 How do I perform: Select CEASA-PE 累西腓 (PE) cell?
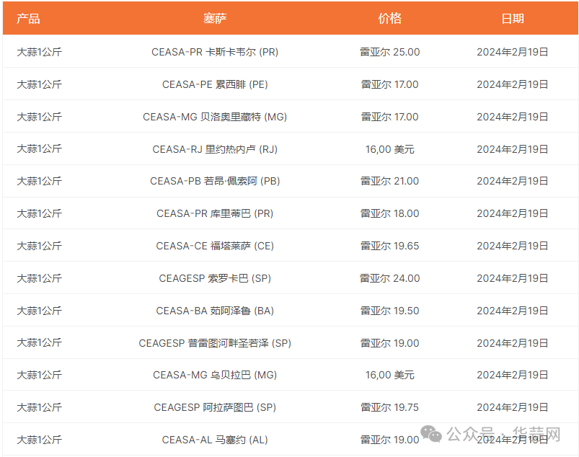[215, 84]
